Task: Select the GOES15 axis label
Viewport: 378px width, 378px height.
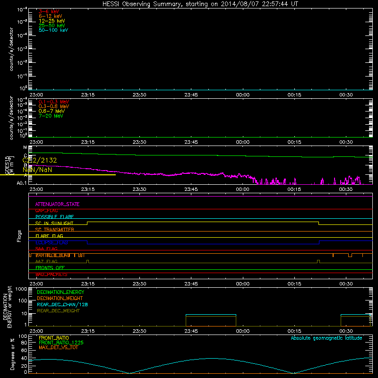Action: pyautogui.click(x=7, y=165)
